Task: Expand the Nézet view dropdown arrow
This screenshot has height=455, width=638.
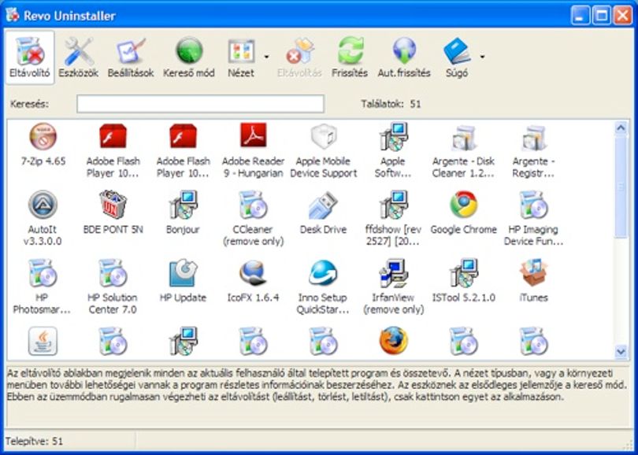Action: point(266,57)
